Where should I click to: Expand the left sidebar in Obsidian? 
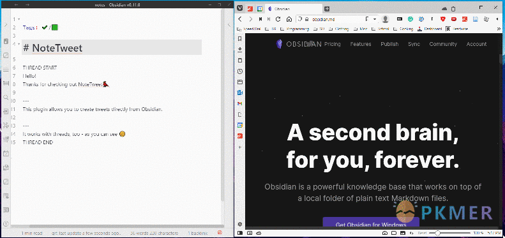(6, 25)
